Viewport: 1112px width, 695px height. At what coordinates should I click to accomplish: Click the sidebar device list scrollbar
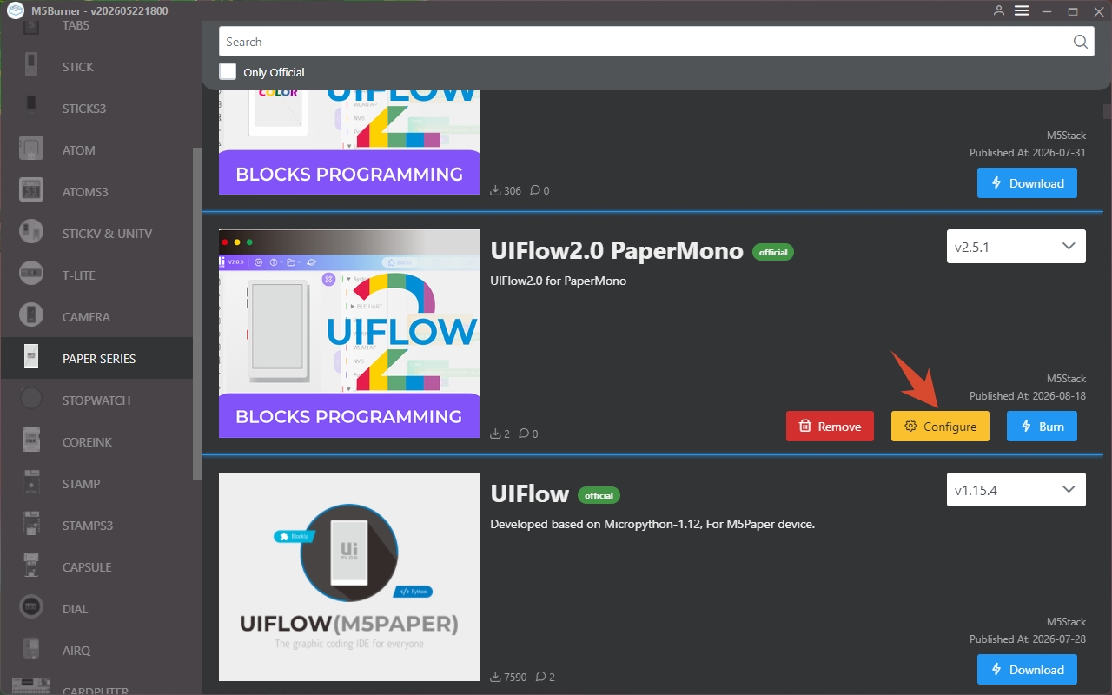(196, 313)
